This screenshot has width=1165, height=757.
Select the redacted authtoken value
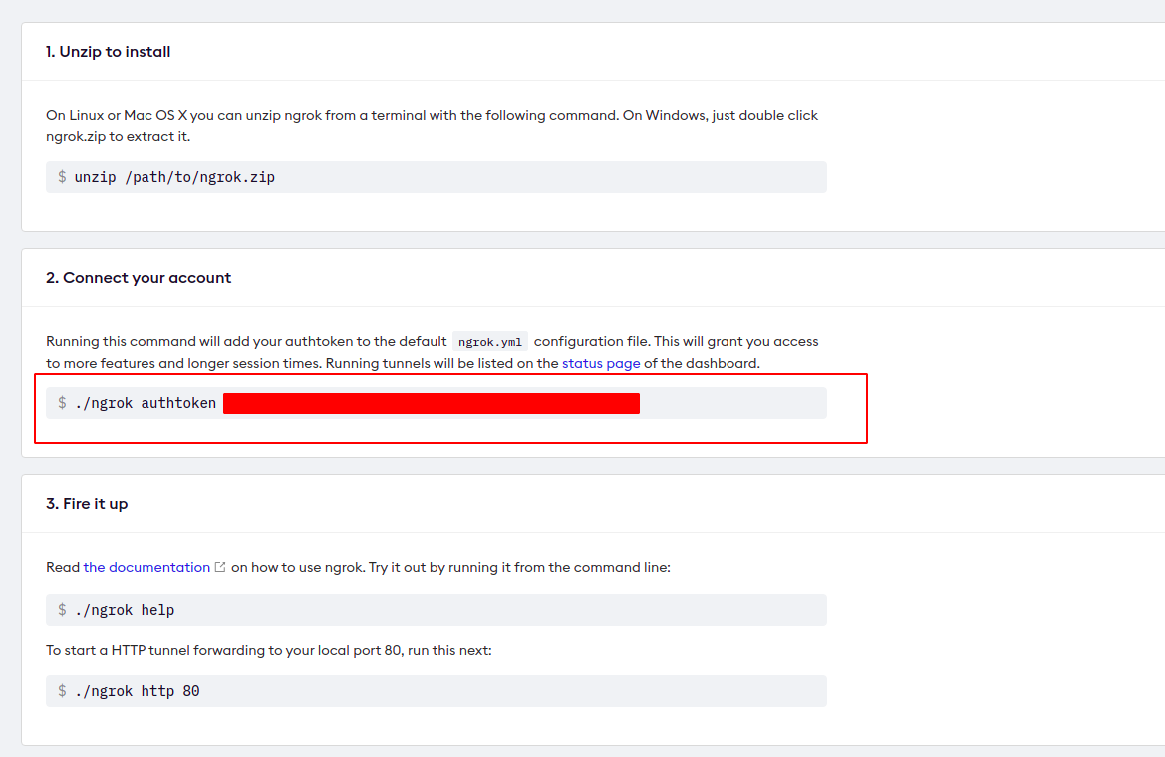(x=432, y=402)
